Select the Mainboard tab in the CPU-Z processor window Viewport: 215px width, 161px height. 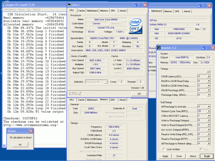pos(92,11)
